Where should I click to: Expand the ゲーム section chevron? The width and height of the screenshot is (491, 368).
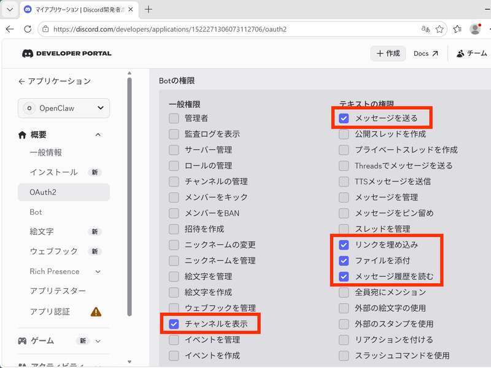(x=98, y=341)
